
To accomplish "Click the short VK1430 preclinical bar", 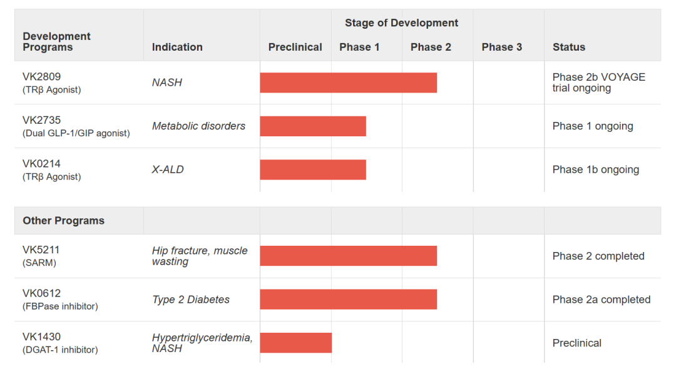I will pos(295,343).
